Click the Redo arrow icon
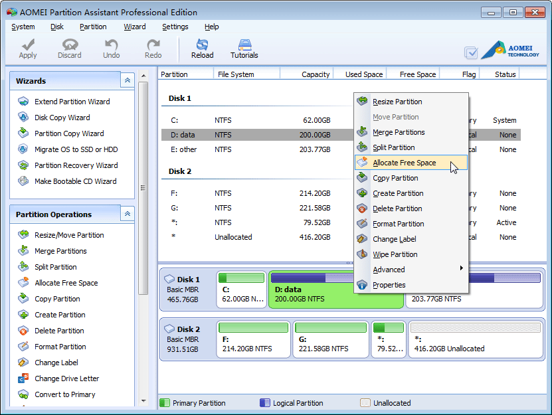Image resolution: width=552 pixels, height=415 pixels. coord(153,44)
